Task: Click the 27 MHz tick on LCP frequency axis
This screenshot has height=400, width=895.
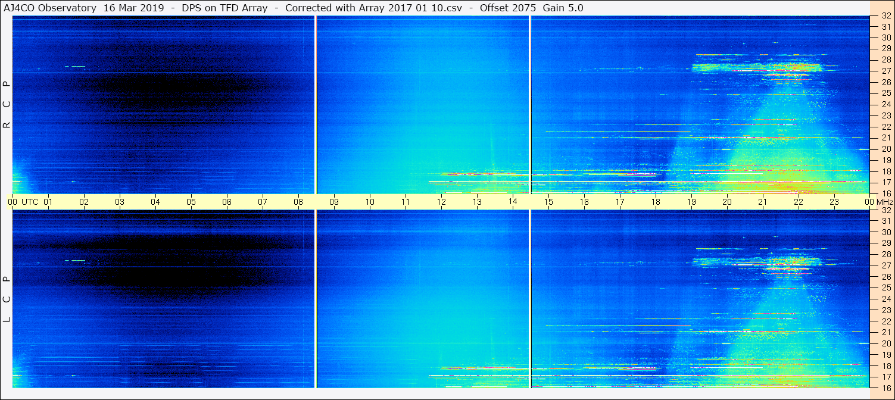Action: point(886,265)
